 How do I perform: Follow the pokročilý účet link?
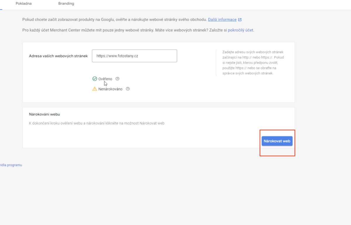point(241,30)
